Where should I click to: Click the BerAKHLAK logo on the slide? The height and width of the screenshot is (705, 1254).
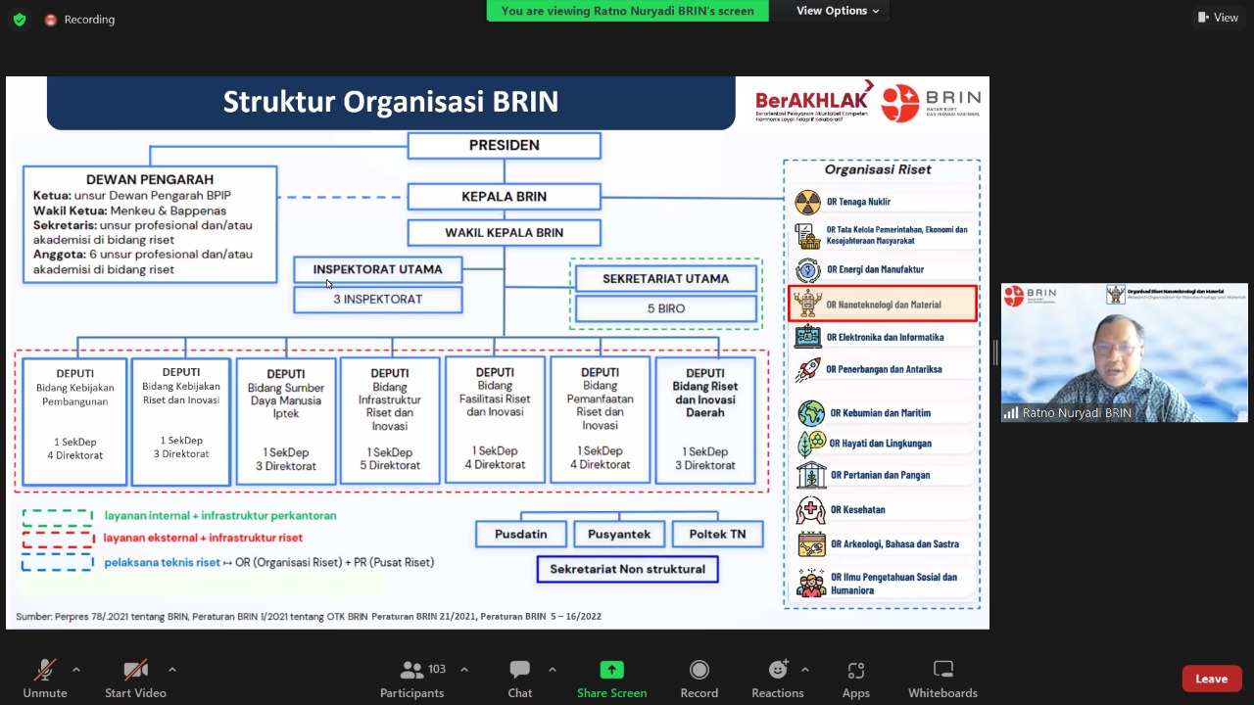pos(813,102)
